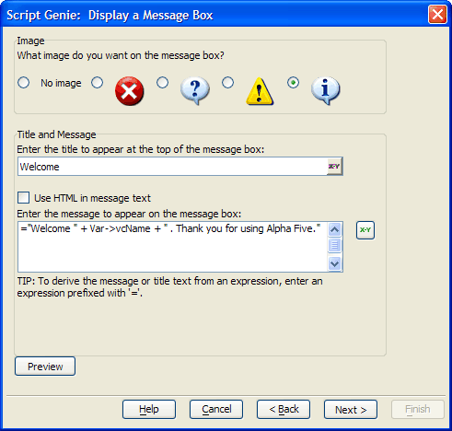This screenshot has width=452, height=431.
Task: Click the Preview button
Action: [45, 367]
